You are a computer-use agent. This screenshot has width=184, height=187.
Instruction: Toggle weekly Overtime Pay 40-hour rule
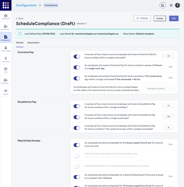[x=77, y=57]
